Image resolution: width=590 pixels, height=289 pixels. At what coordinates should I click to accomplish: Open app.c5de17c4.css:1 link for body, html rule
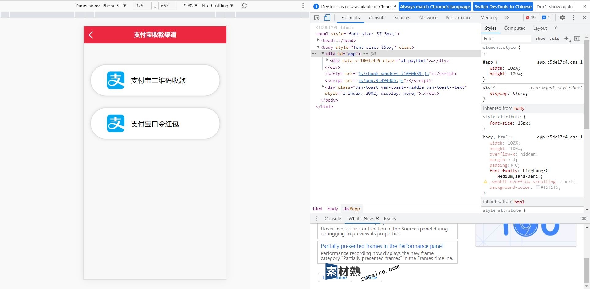(x=560, y=137)
